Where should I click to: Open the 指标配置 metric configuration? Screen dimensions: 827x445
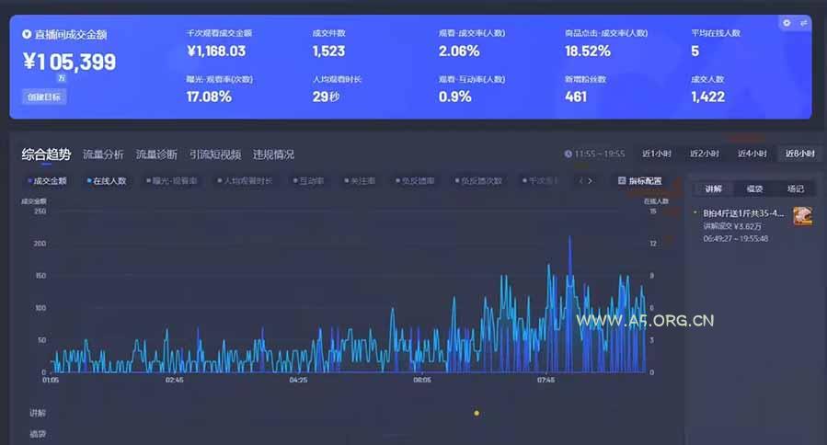pyautogui.click(x=639, y=181)
